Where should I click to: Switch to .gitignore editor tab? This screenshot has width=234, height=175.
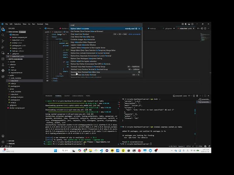(x=169, y=28)
